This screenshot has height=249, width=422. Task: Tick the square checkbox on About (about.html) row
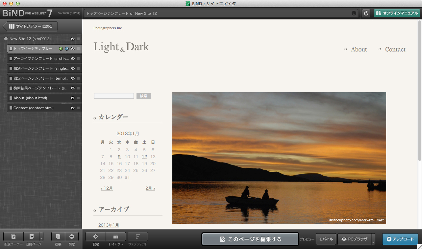(x=78, y=98)
